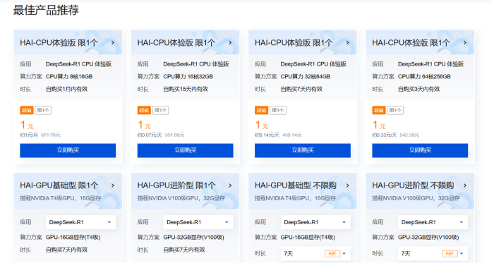Open arrow on the 64核256GB CPU card header

click(465, 43)
